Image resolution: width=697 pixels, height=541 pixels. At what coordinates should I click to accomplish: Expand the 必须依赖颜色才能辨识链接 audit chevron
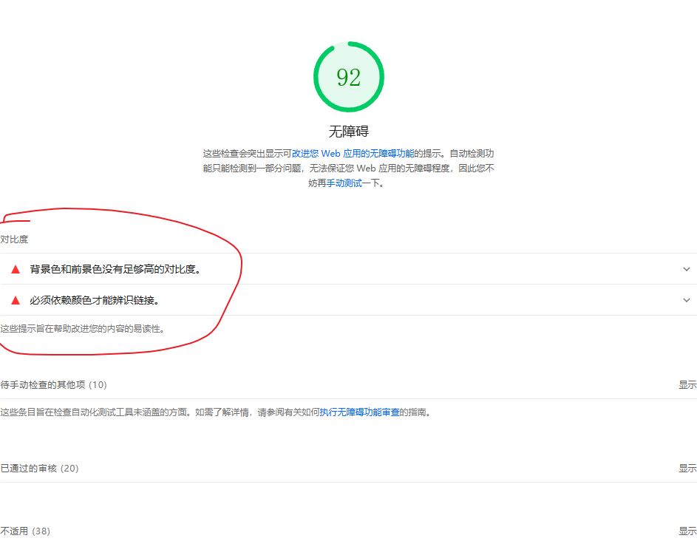(x=686, y=300)
